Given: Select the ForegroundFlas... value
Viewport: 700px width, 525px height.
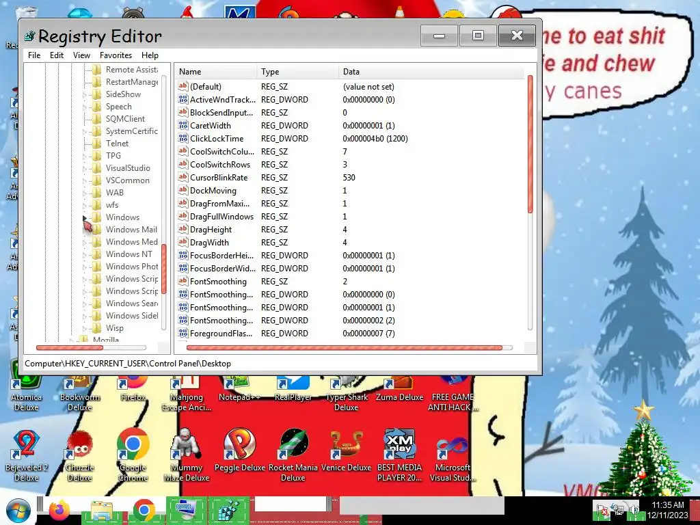Looking at the screenshot, I should [221, 334].
